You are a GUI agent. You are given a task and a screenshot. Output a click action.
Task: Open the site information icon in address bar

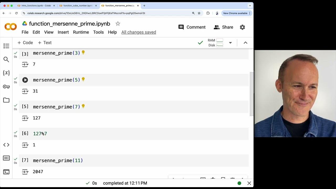click(24, 13)
